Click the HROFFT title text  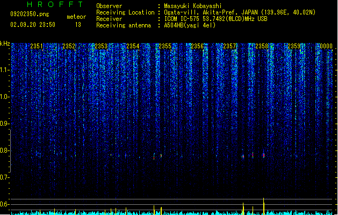pyautogui.click(x=55, y=4)
